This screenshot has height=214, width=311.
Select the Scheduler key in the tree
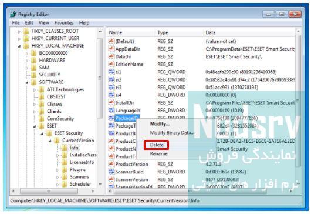pyautogui.click(x=80, y=184)
